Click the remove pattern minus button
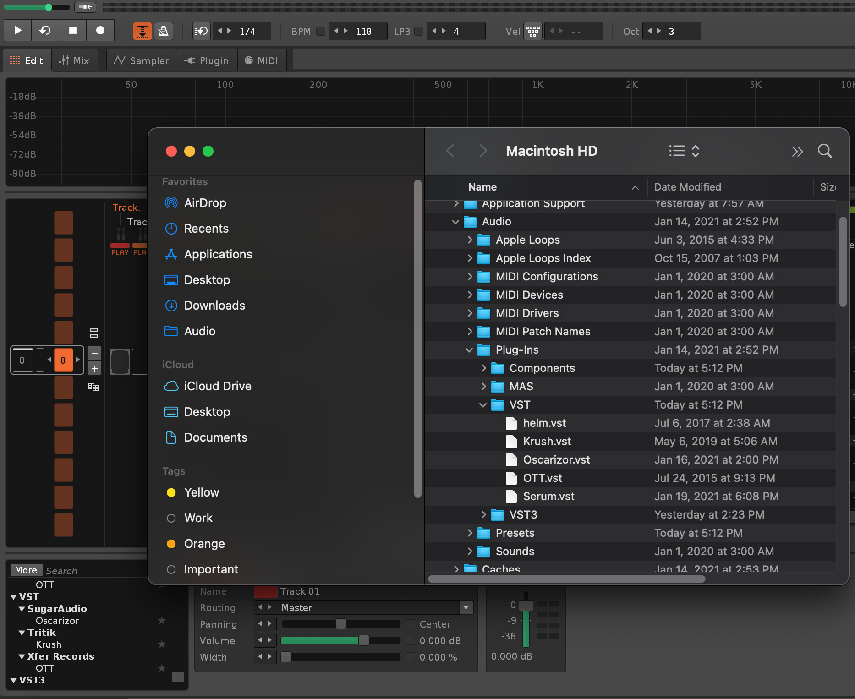This screenshot has width=855, height=699. (94, 353)
